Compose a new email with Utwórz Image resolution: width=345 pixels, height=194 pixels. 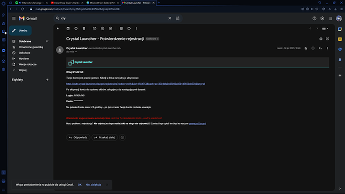pyautogui.click(x=20, y=30)
